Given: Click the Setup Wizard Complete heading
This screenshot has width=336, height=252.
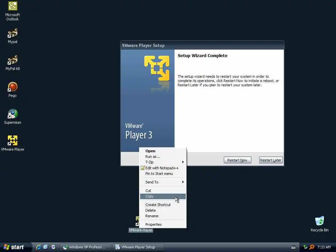Looking at the screenshot, I should [x=202, y=56].
